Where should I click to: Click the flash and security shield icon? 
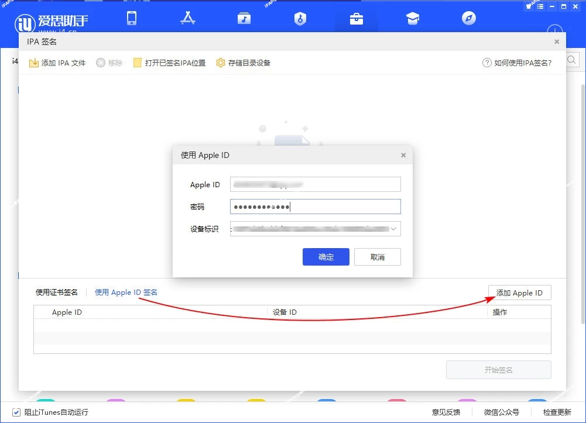[x=300, y=18]
